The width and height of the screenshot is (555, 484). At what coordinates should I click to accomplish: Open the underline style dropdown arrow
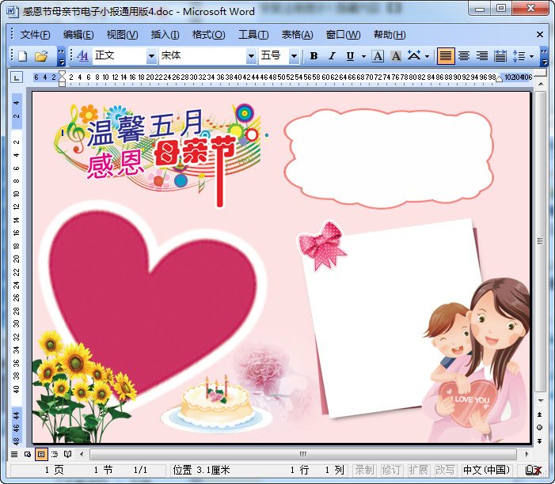[x=363, y=56]
